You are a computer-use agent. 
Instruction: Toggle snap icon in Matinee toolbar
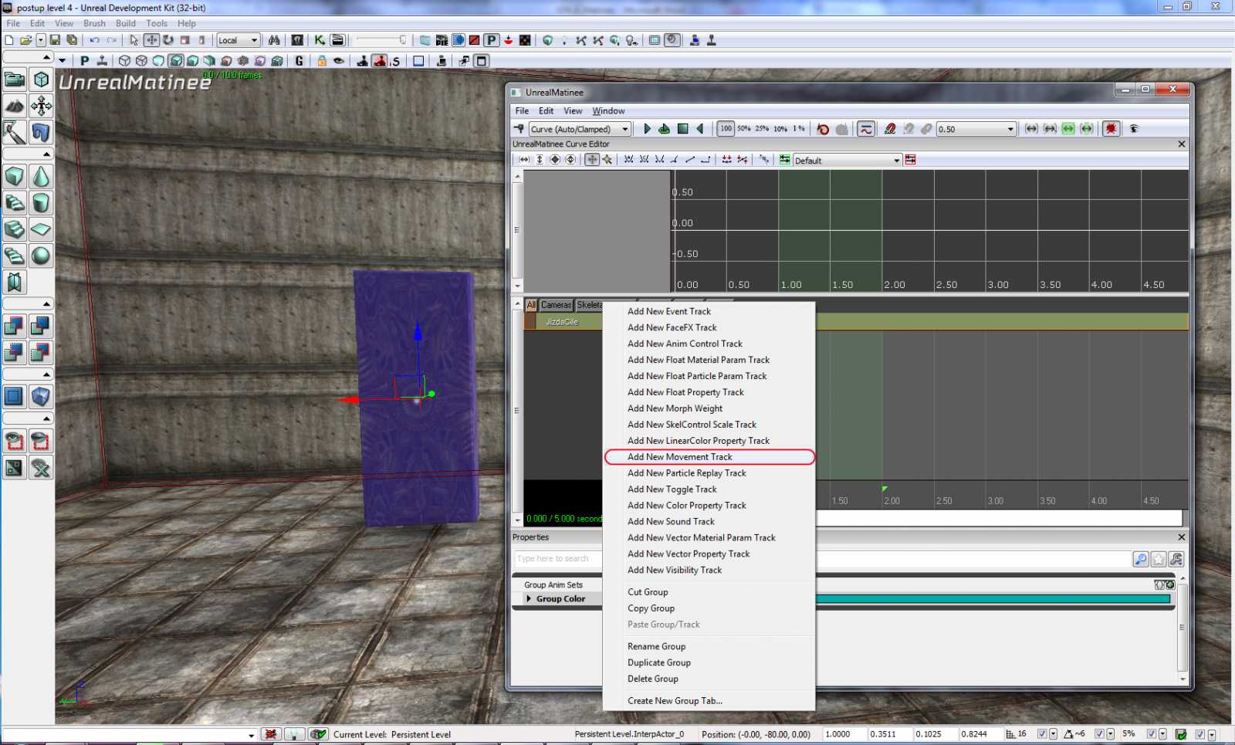click(890, 129)
